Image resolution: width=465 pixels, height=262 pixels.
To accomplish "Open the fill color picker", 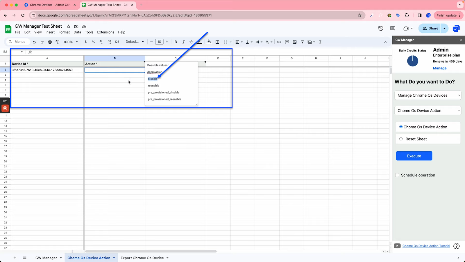I will pos(209,42).
